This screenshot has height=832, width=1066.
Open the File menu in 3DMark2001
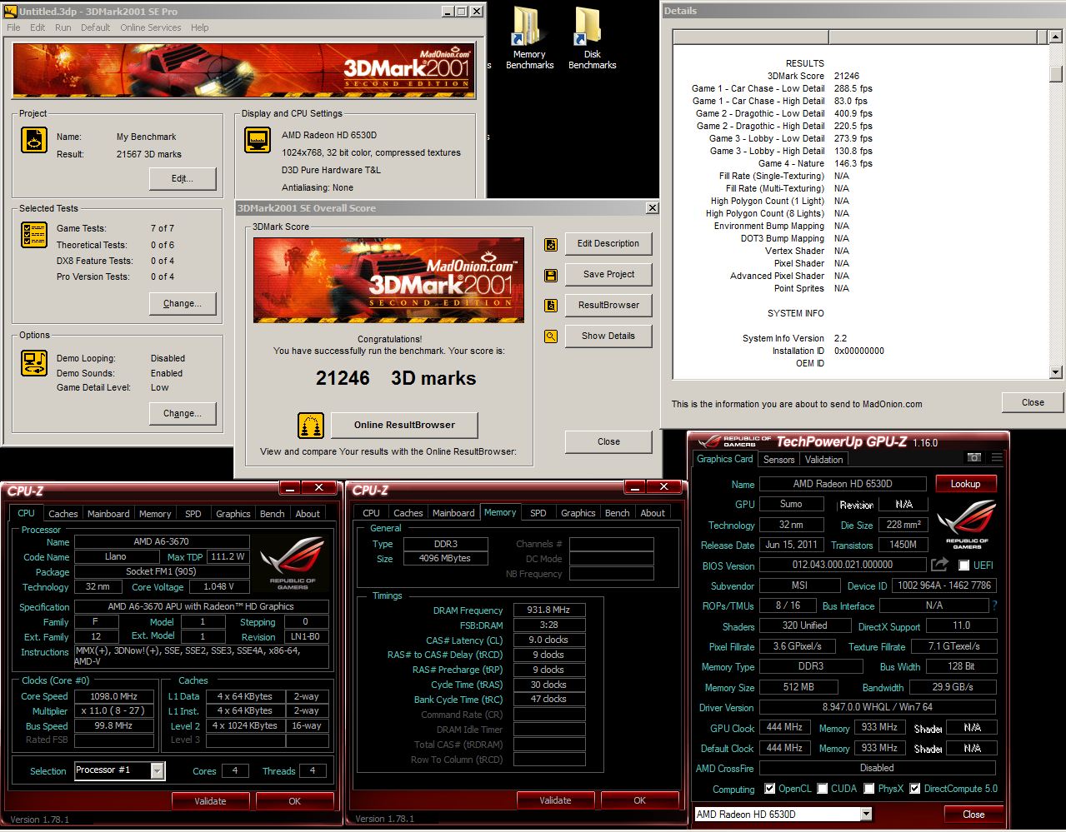point(13,27)
